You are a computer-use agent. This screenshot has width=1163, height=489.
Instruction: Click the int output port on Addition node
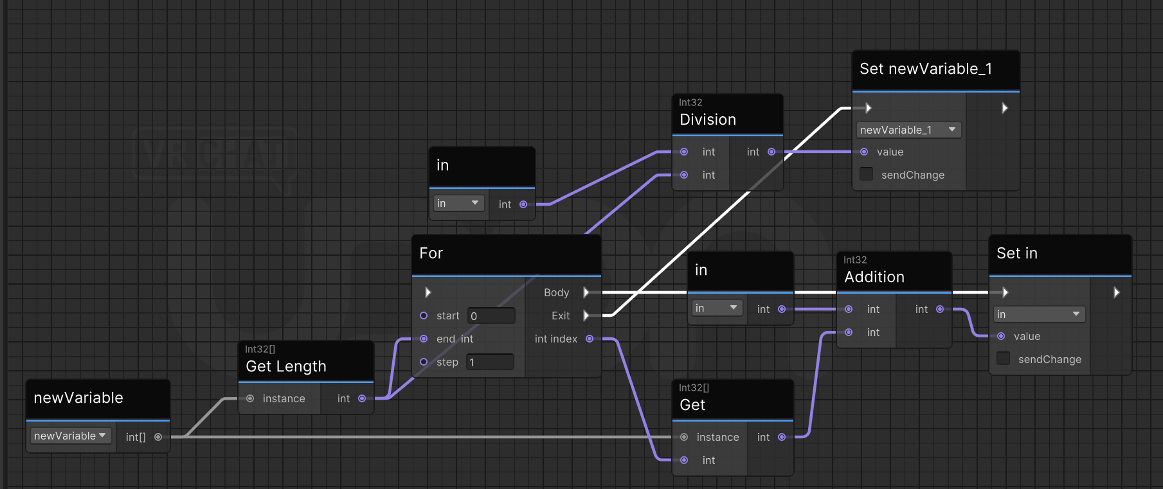pos(940,309)
